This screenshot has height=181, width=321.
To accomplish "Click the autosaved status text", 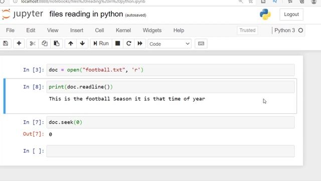I will pos(135,15).
